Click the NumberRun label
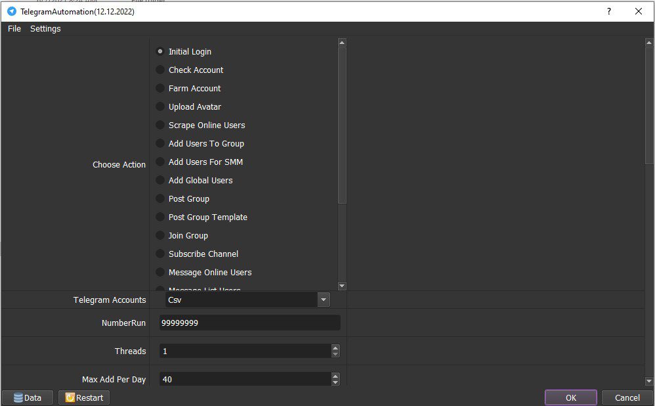The height and width of the screenshot is (406, 655). coord(123,323)
